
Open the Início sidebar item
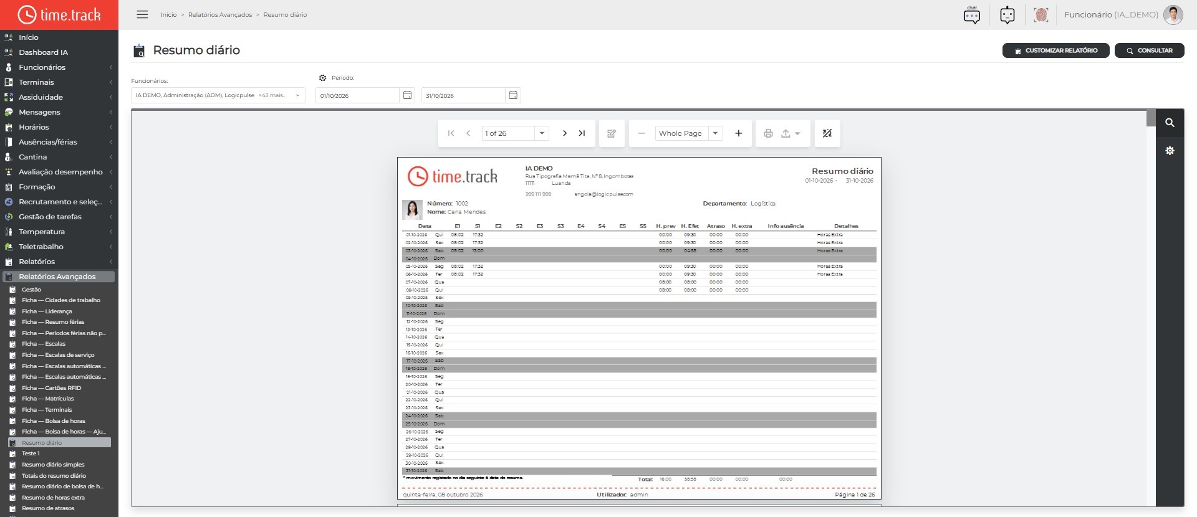pos(59,37)
